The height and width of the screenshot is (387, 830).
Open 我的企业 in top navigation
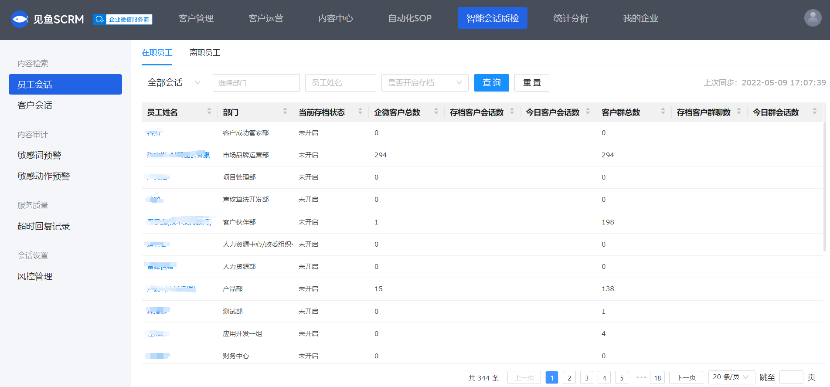(641, 18)
